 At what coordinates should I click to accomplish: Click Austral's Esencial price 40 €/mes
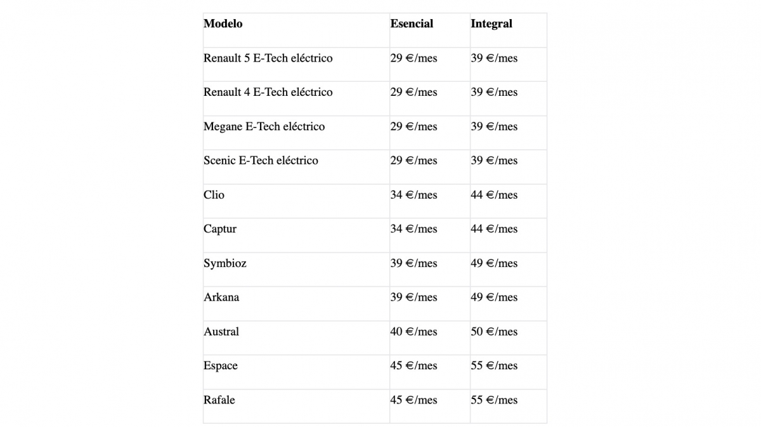pyautogui.click(x=413, y=332)
